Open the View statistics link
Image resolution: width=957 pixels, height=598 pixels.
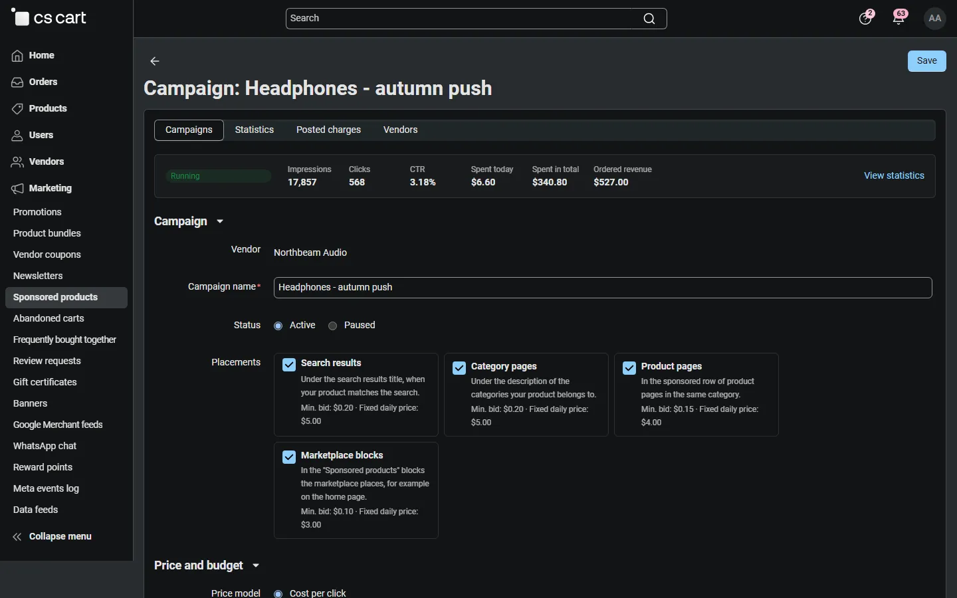tap(894, 176)
